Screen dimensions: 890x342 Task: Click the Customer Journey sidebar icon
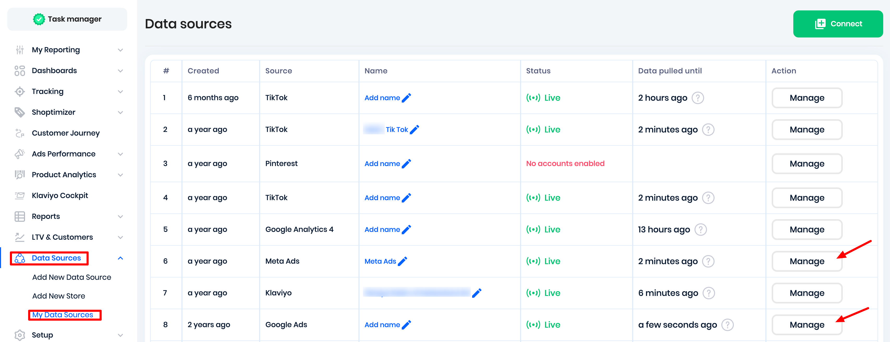(x=20, y=133)
